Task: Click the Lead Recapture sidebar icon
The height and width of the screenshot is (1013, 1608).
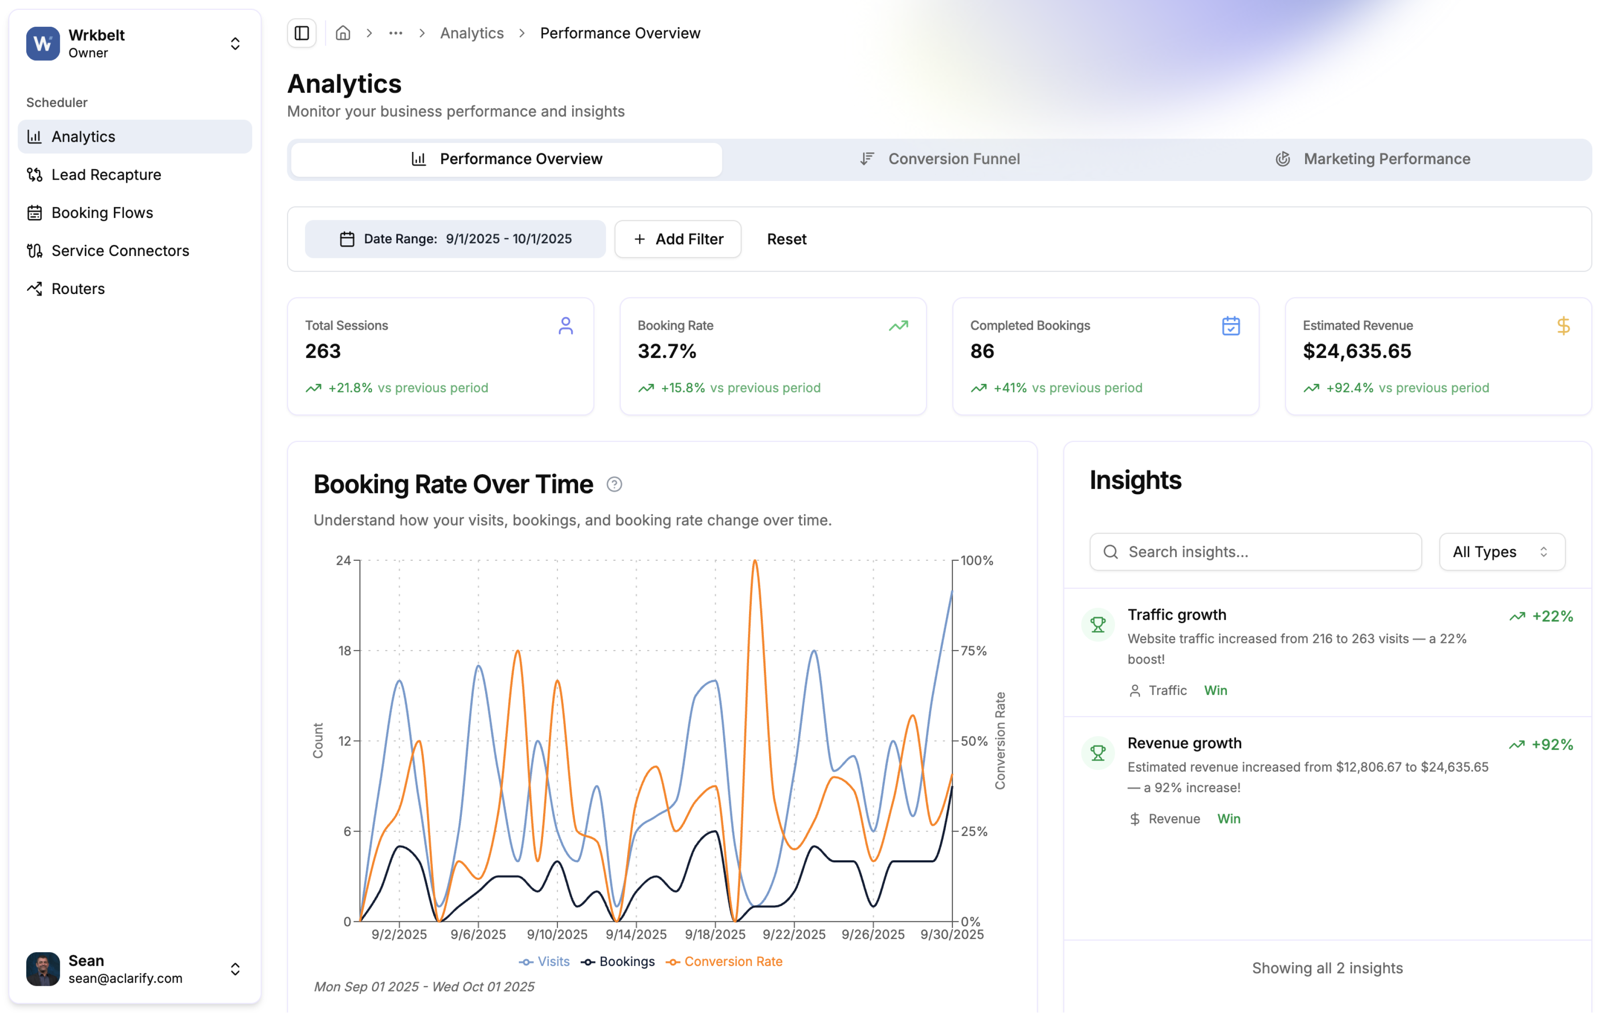Action: tap(35, 174)
